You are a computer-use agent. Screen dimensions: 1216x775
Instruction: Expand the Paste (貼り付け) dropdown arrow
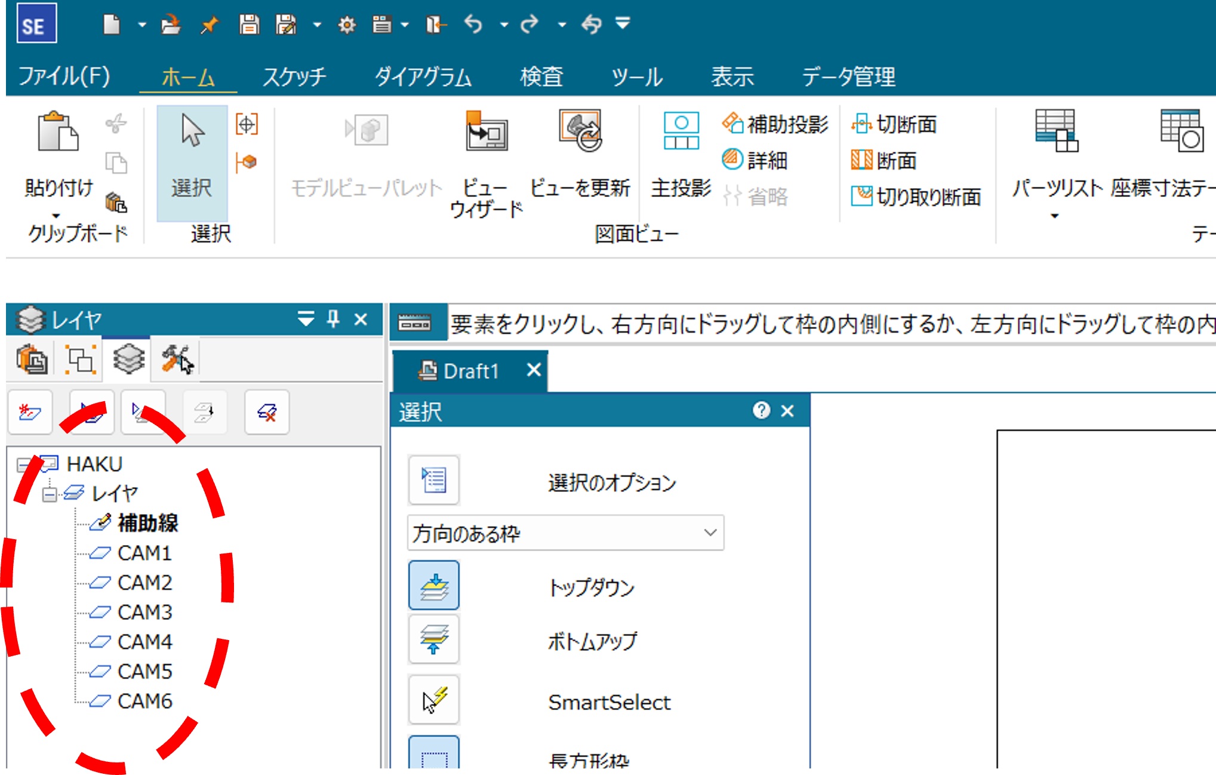click(x=56, y=216)
